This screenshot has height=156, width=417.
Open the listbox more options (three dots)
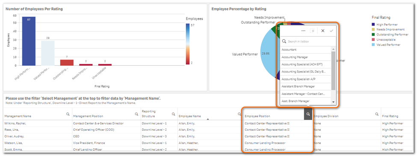coord(303,31)
